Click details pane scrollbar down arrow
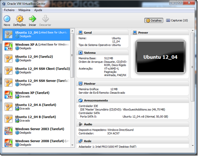198x156 pixels. click(193, 145)
